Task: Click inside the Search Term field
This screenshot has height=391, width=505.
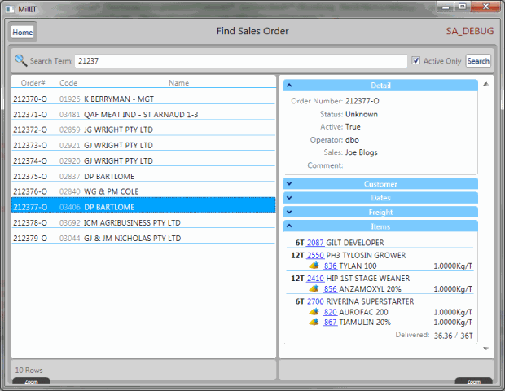Action: tap(240, 61)
